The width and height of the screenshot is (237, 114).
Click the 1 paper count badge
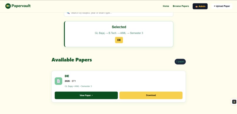pos(180,62)
